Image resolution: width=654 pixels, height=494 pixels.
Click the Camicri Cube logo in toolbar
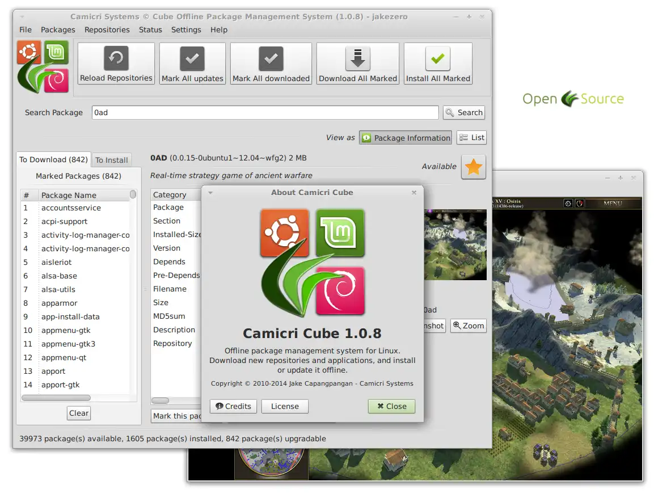pos(43,67)
